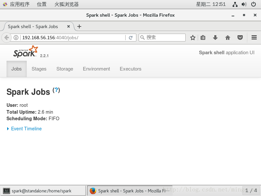Switch to the Stages tab
This screenshot has width=261, height=196.
[x=39, y=69]
